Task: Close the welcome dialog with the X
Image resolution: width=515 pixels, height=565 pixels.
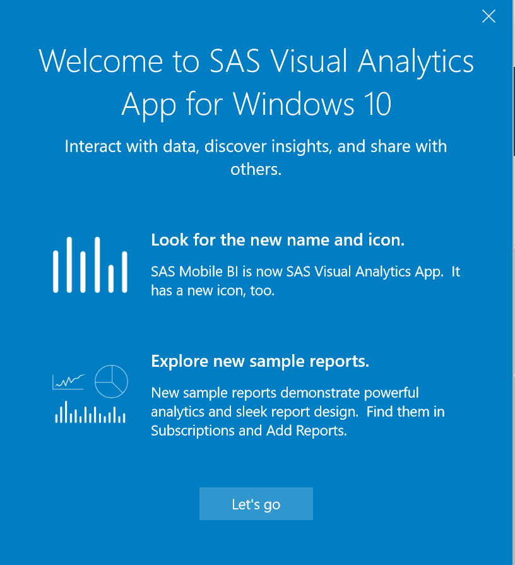Action: pos(488,17)
